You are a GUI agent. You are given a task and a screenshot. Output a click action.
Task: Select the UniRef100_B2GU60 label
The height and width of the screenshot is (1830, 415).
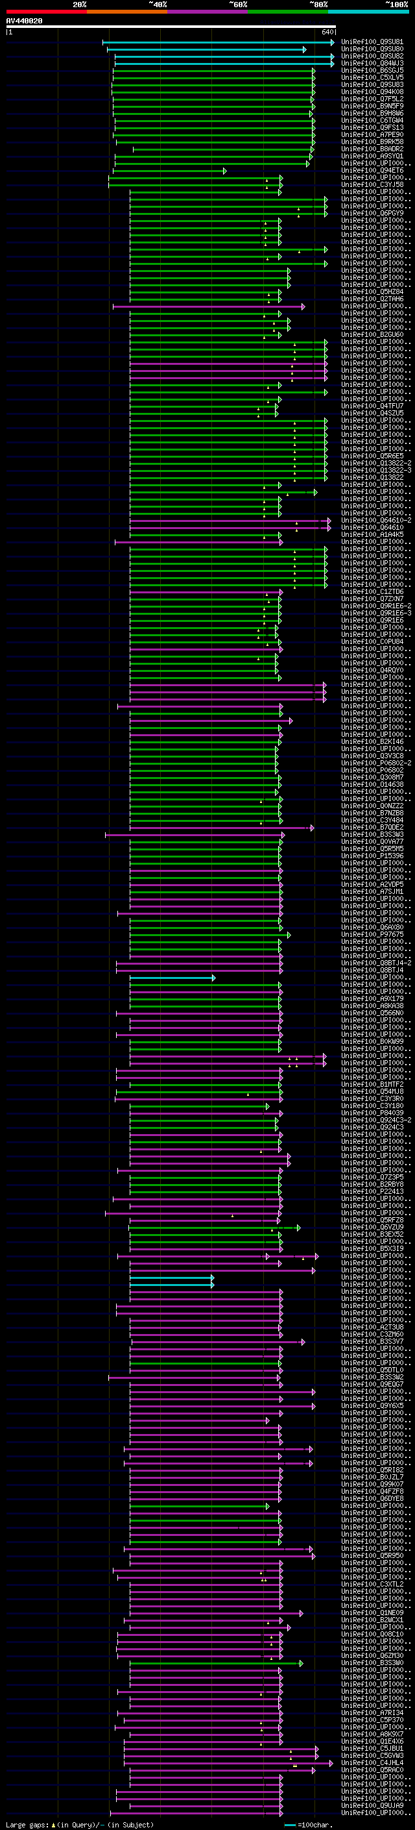tap(372, 334)
